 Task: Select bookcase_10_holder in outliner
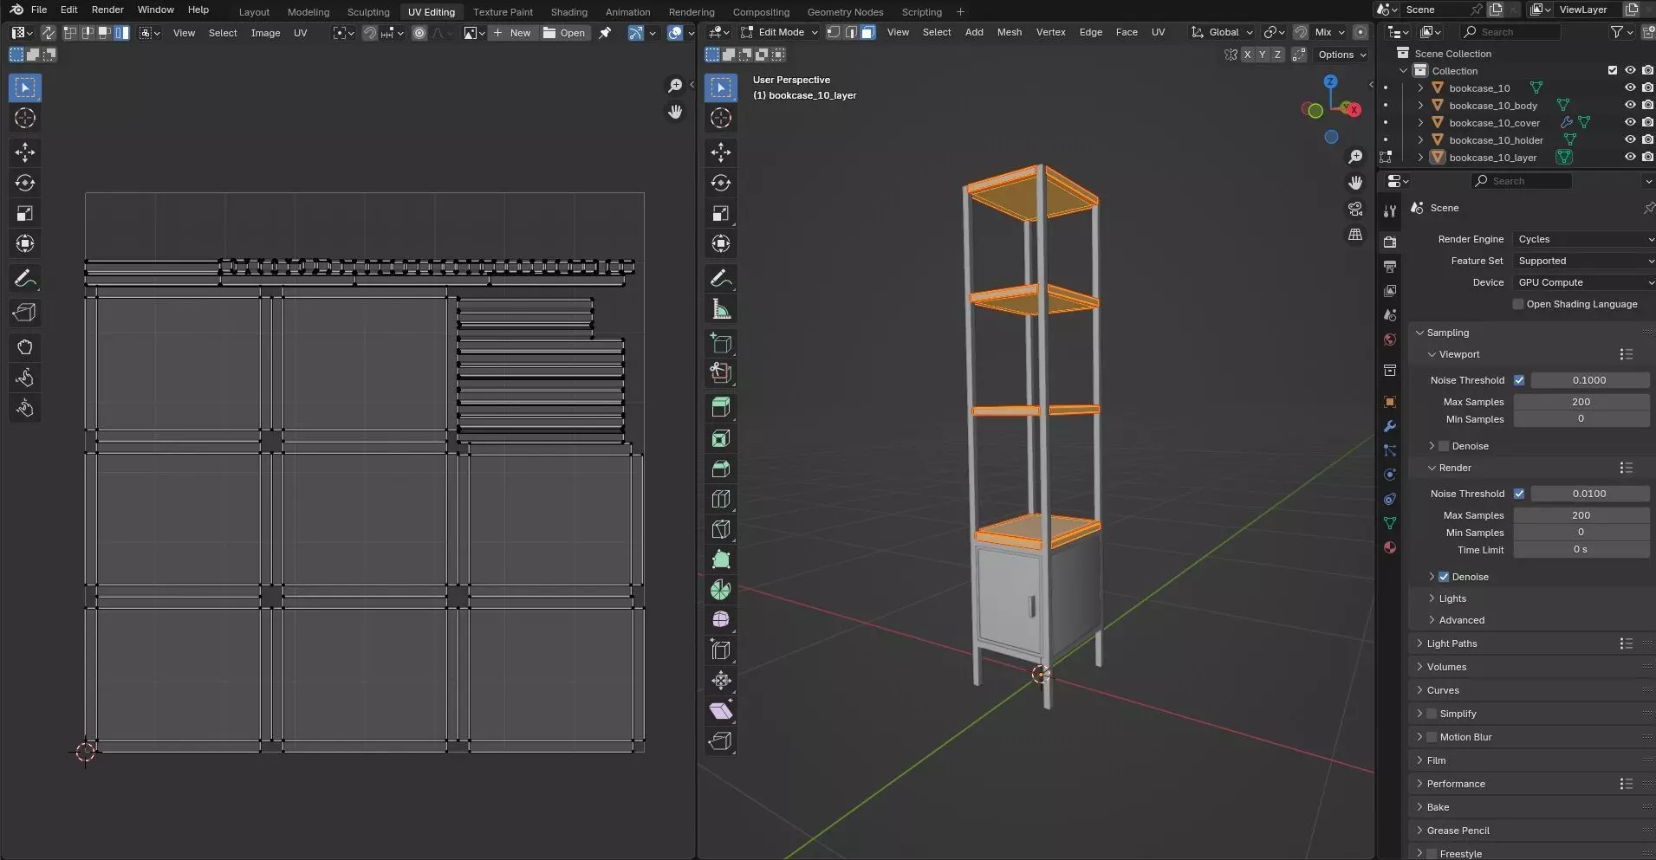[x=1496, y=140]
